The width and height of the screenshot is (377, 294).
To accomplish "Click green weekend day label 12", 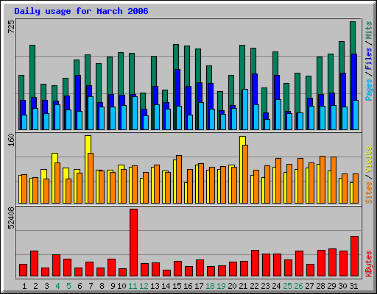I will [x=144, y=286].
